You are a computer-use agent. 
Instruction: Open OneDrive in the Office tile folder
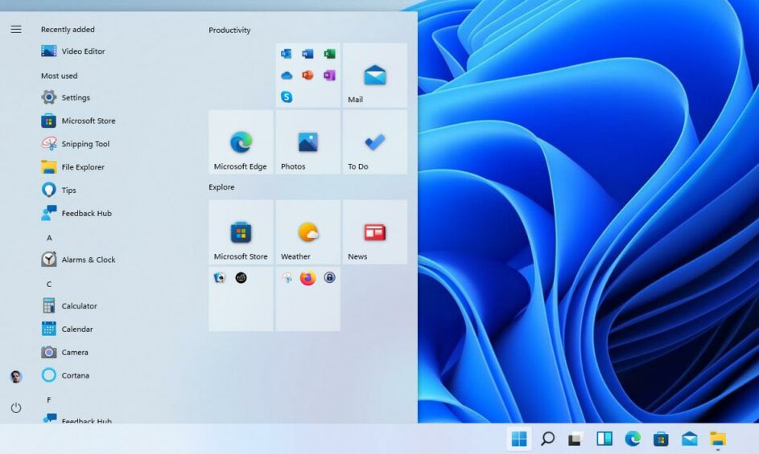[286, 76]
